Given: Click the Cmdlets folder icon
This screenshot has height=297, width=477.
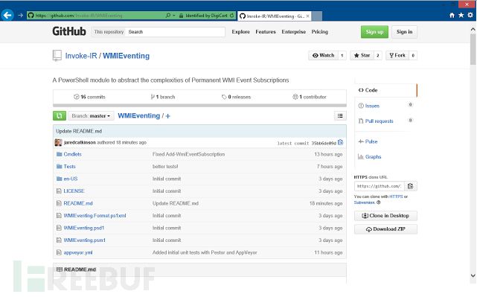Looking at the screenshot, I should pyautogui.click(x=59, y=154).
